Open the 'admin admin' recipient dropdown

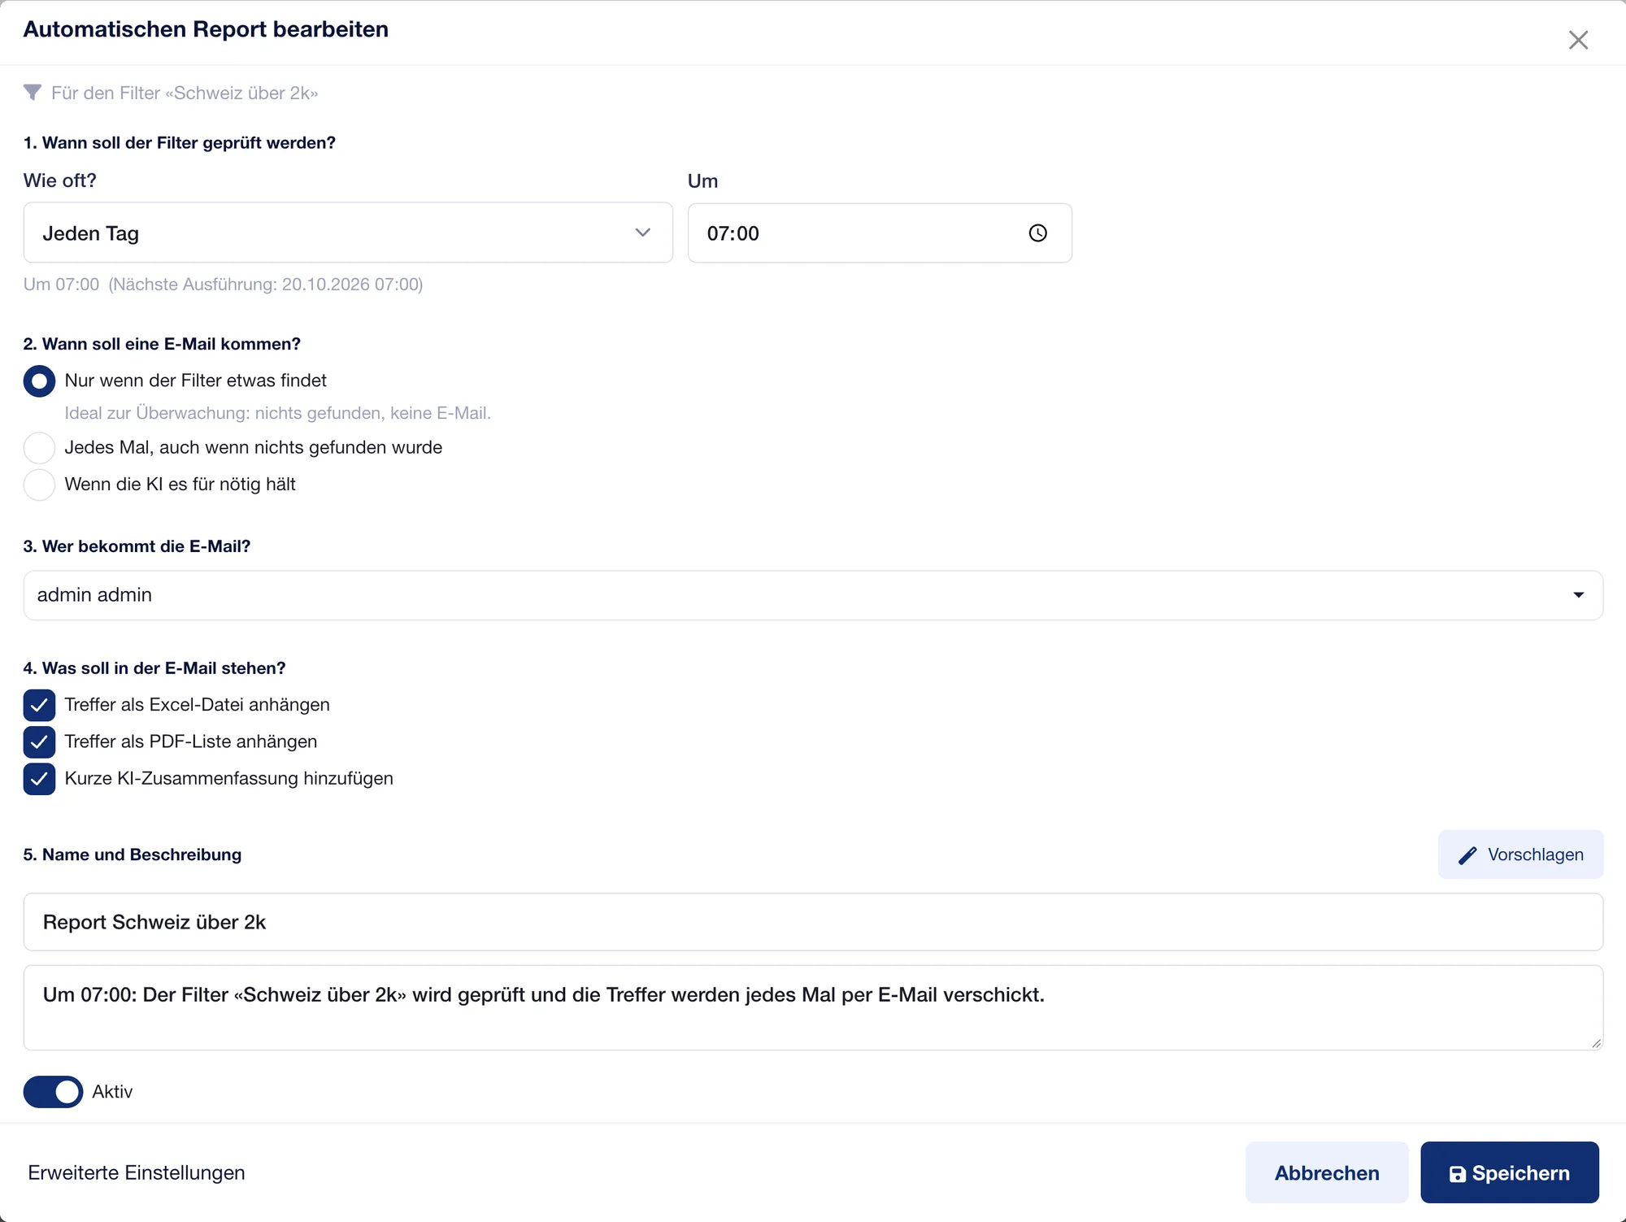tap(813, 595)
